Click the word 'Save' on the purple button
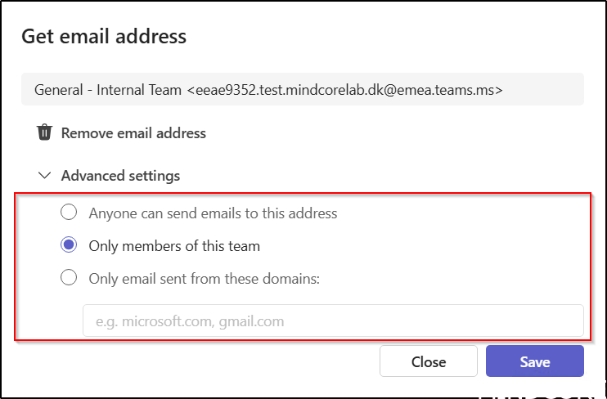Screen dimensions: 607x399 (x=534, y=361)
